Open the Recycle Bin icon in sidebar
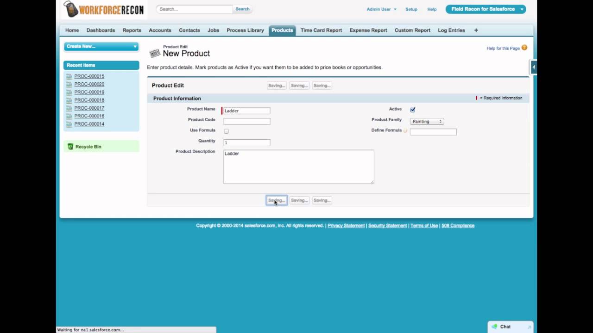The width and height of the screenshot is (593, 333). click(x=70, y=147)
